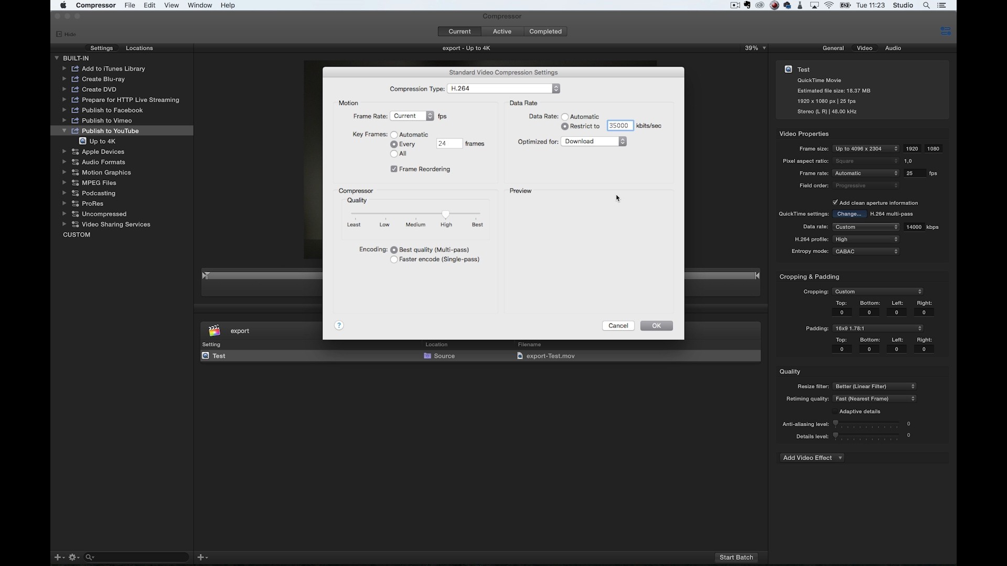Toggle Frame Reordering checkbox
Viewport: 1007px width, 566px height.
pos(394,169)
